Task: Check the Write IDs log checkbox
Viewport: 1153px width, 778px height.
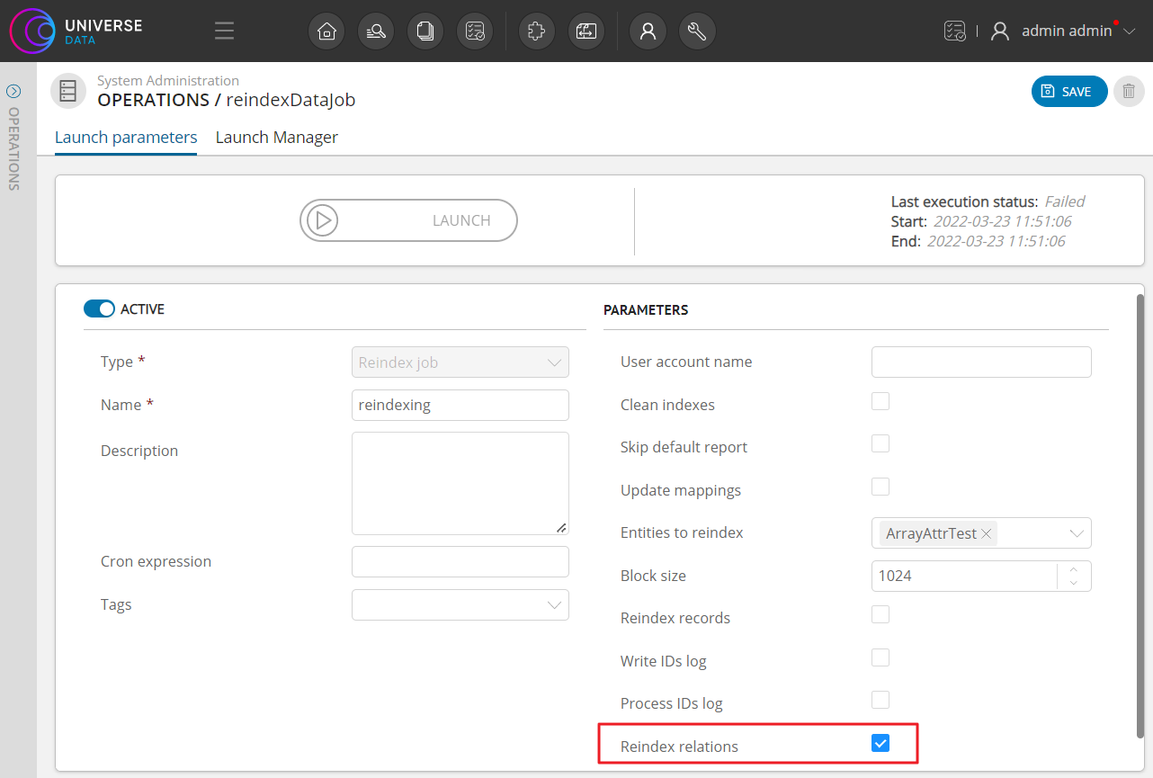Action: point(880,657)
